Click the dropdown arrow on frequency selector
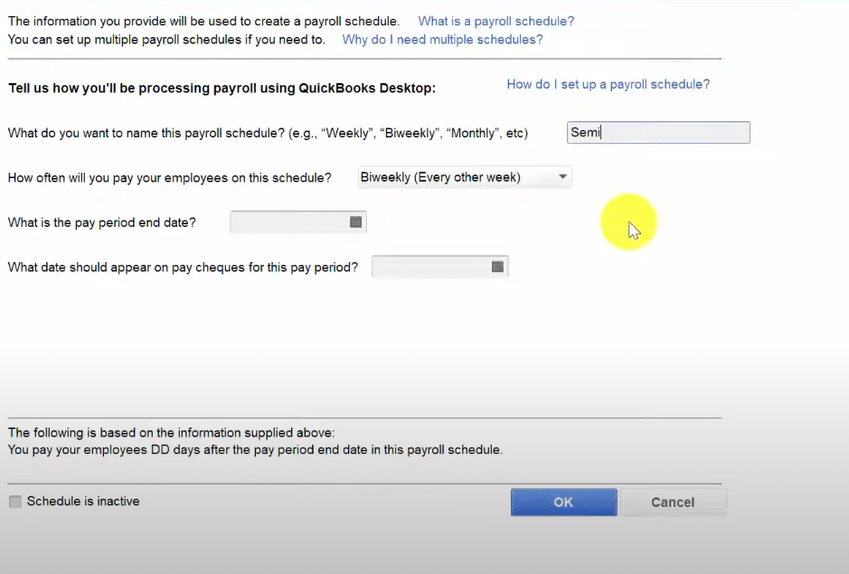Screen dimensions: 849x574 [563, 176]
